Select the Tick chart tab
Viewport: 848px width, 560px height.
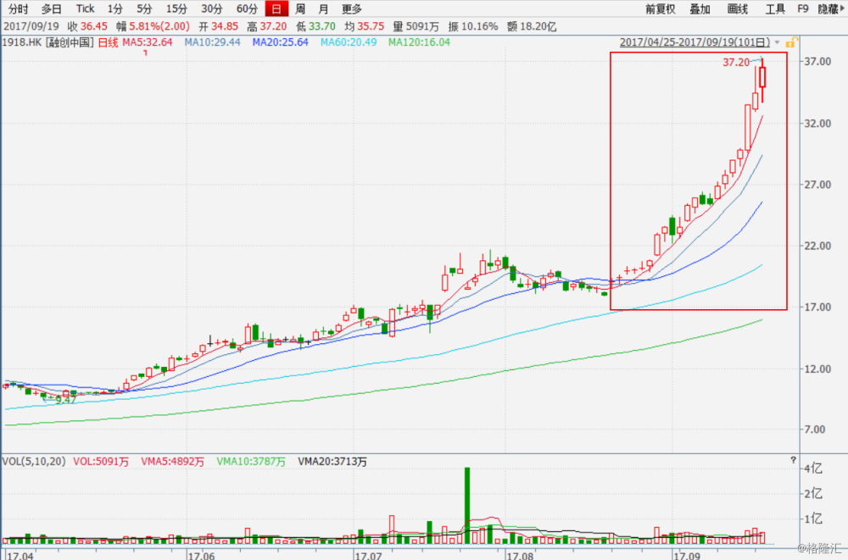point(85,8)
